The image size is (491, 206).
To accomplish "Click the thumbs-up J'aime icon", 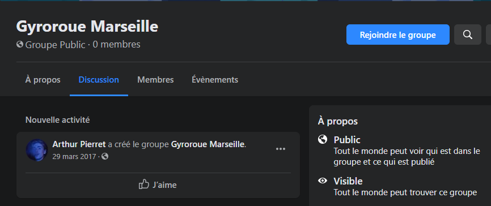I will pos(144,184).
